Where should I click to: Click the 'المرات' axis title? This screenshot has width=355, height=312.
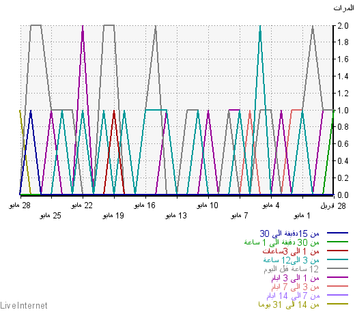click(x=343, y=8)
